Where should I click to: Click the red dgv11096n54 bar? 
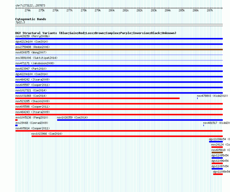click(217, 163)
